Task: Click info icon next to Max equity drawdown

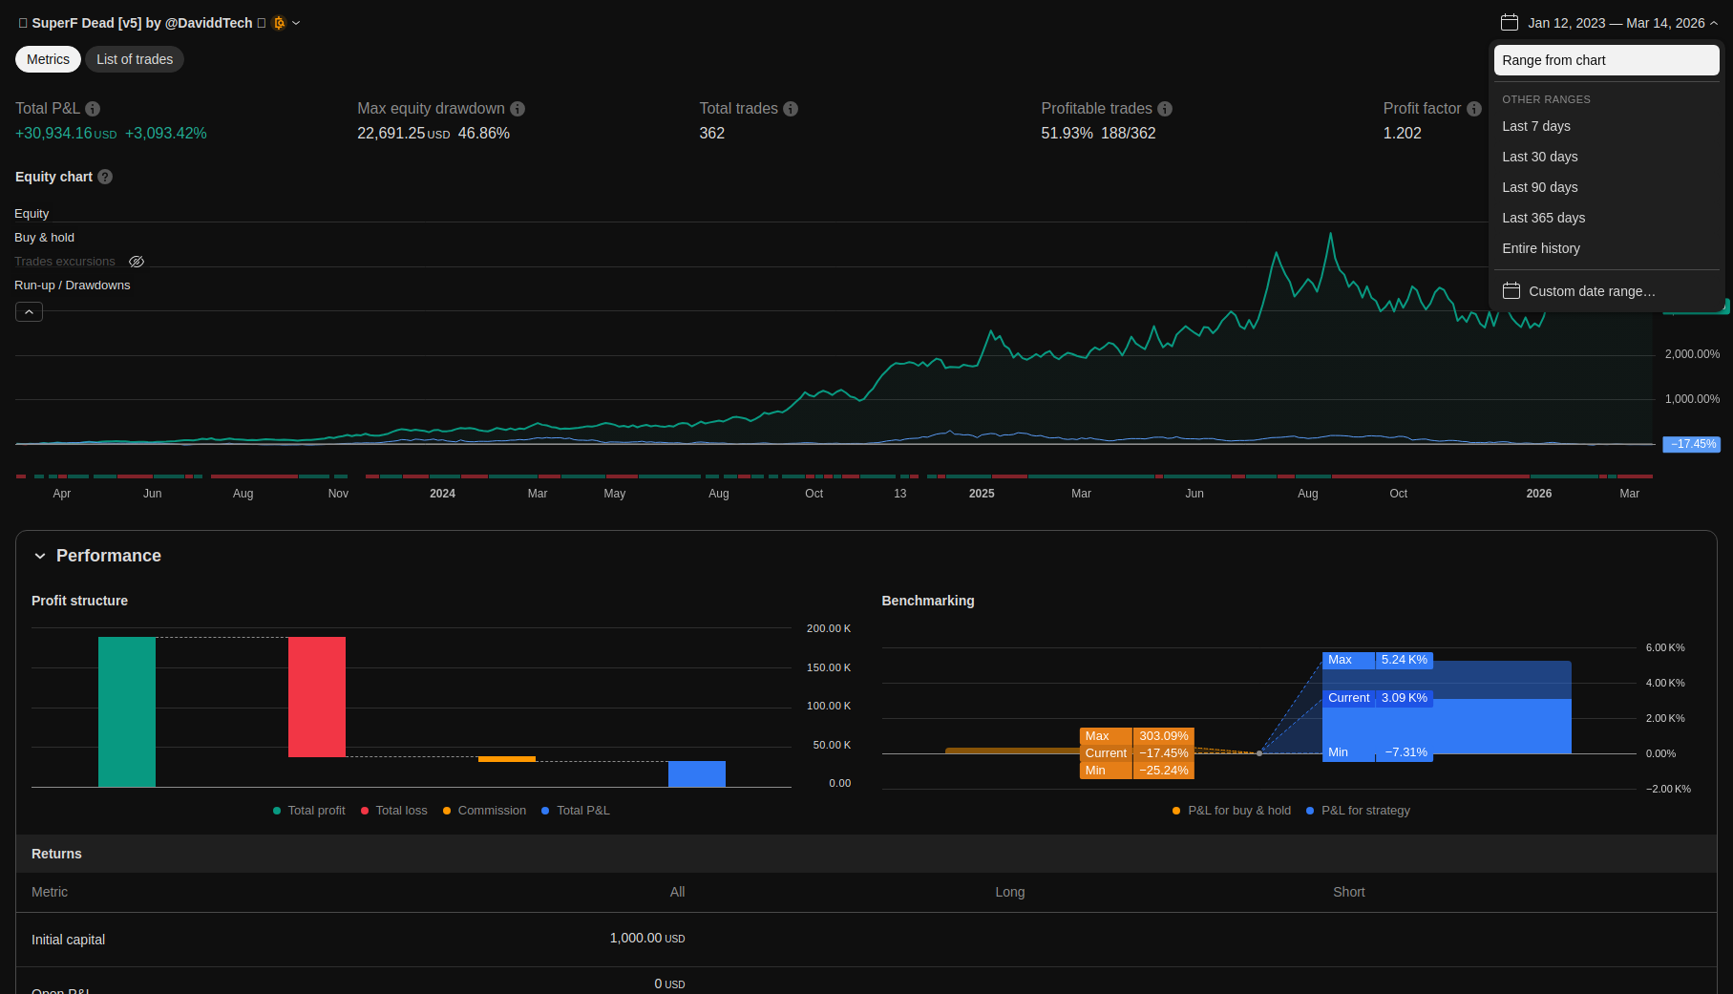Action: click(518, 109)
